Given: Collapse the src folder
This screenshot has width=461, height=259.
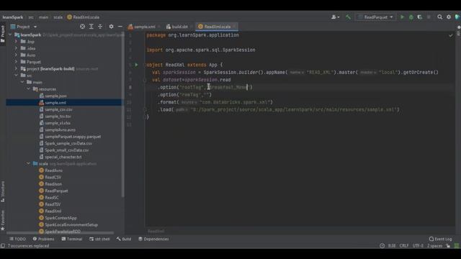Looking at the screenshot, I should click(16, 76).
